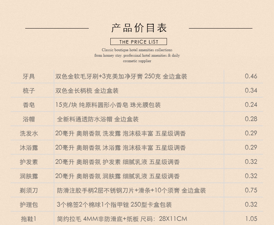Click the 15克/块 香皂 description text
274x225 pixels.
108,105
